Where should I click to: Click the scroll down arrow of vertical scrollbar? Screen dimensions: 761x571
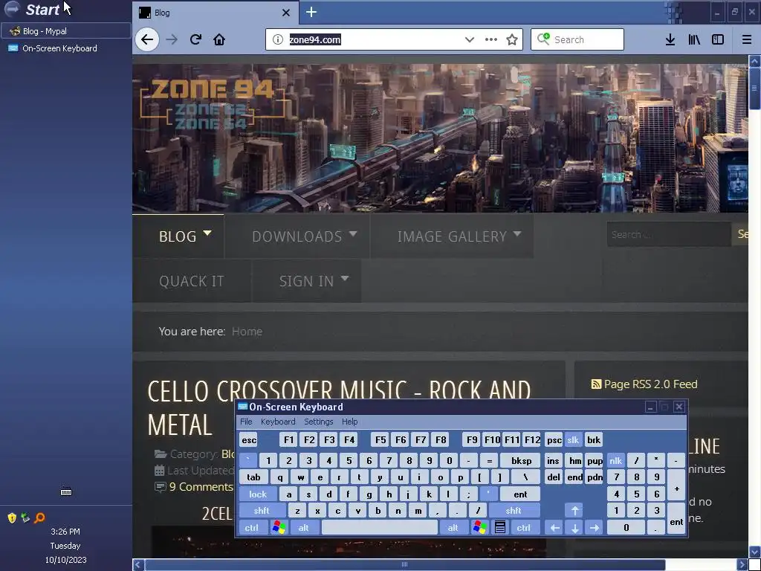point(755,552)
